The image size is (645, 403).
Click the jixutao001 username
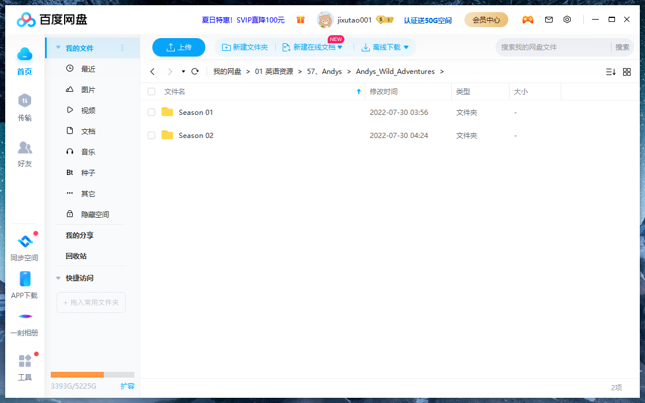(355, 20)
